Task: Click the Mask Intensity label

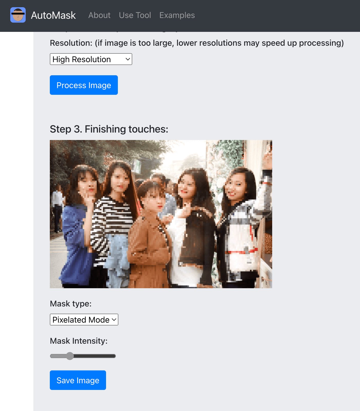Action: point(79,341)
